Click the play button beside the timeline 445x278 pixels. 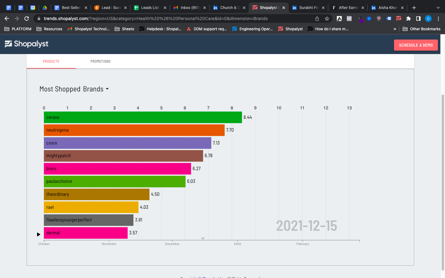coord(38,234)
